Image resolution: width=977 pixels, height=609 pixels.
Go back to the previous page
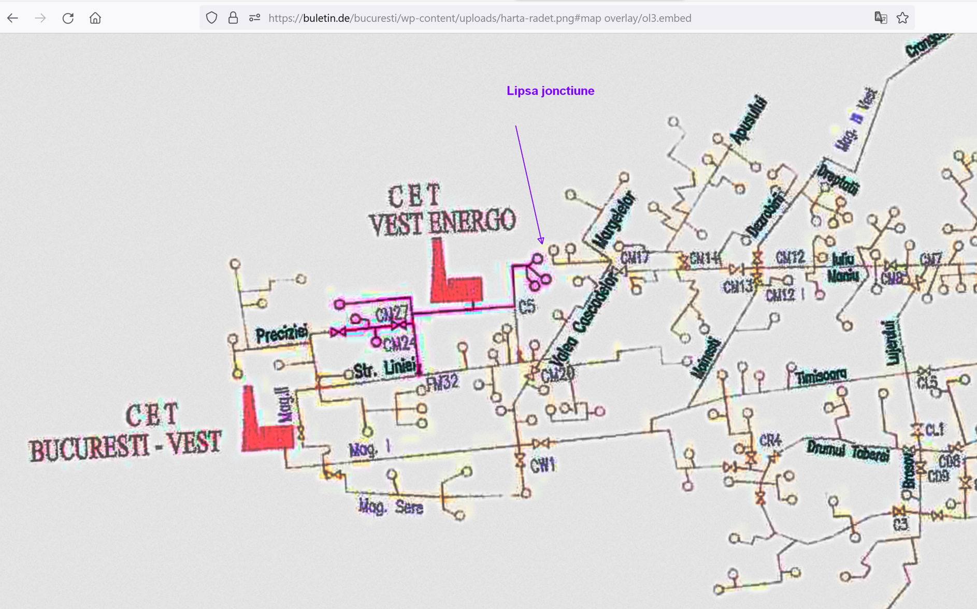[x=13, y=18]
